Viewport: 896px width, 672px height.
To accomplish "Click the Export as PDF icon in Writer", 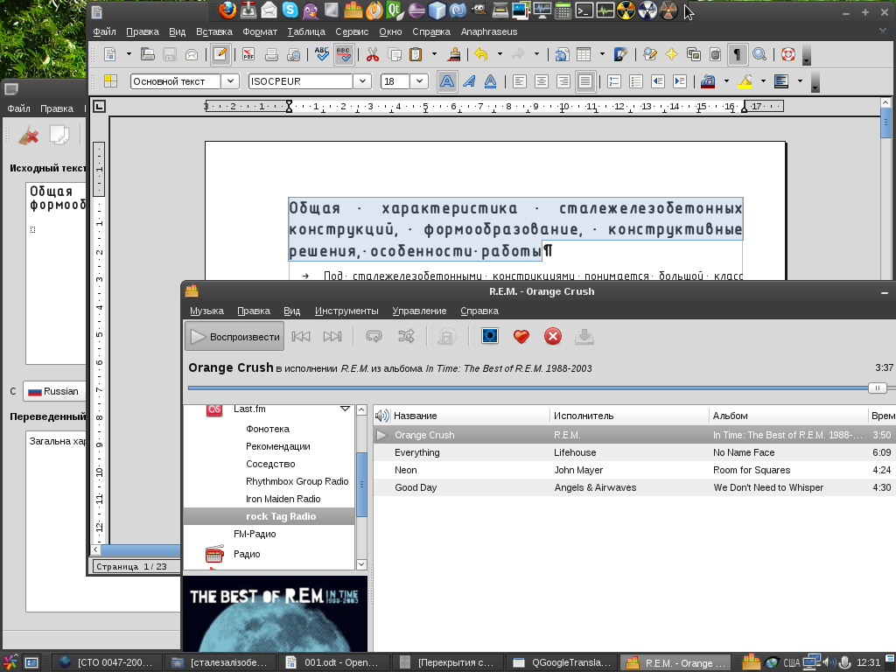I will 248,54.
